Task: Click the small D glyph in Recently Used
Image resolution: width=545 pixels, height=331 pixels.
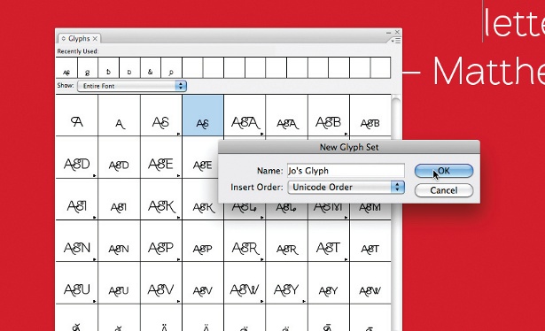Action: [x=129, y=68]
